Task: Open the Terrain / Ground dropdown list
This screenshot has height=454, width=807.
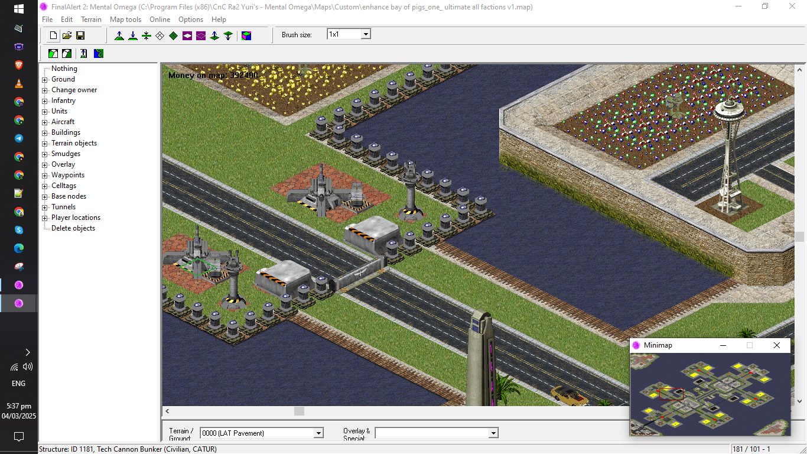Action: coord(318,433)
